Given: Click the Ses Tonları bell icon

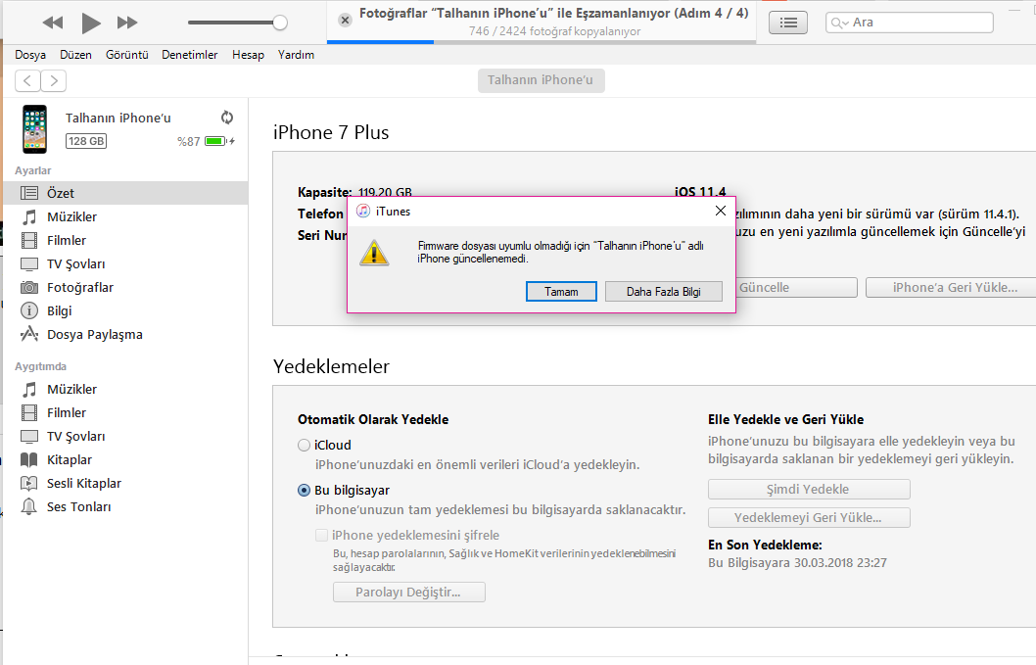Looking at the screenshot, I should [x=29, y=507].
